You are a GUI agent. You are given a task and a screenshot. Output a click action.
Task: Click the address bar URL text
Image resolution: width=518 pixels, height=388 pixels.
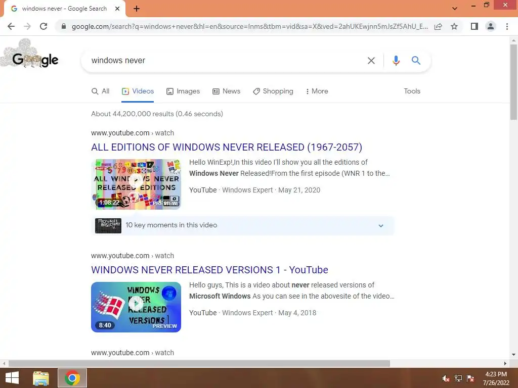coord(250,26)
